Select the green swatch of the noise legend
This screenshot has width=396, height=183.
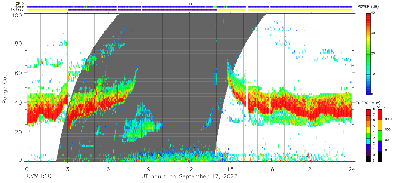(380, 136)
